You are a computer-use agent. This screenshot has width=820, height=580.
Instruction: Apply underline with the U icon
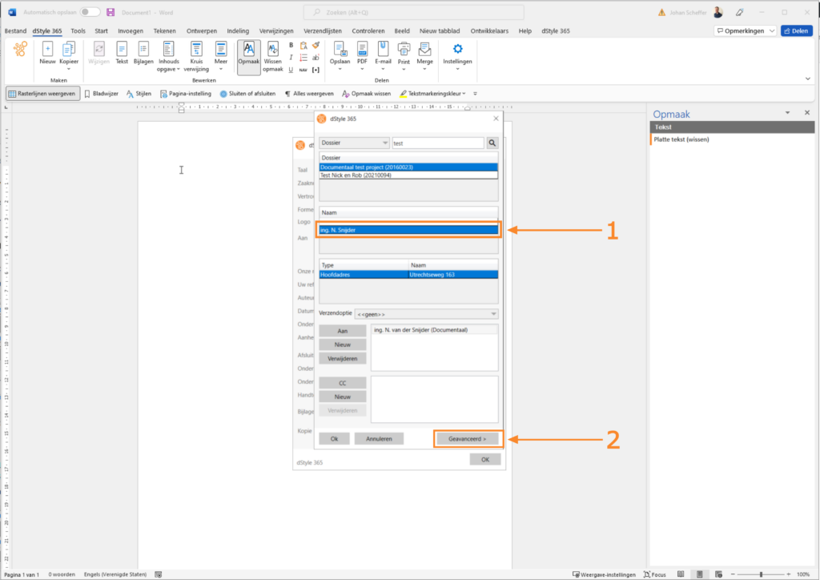point(291,70)
